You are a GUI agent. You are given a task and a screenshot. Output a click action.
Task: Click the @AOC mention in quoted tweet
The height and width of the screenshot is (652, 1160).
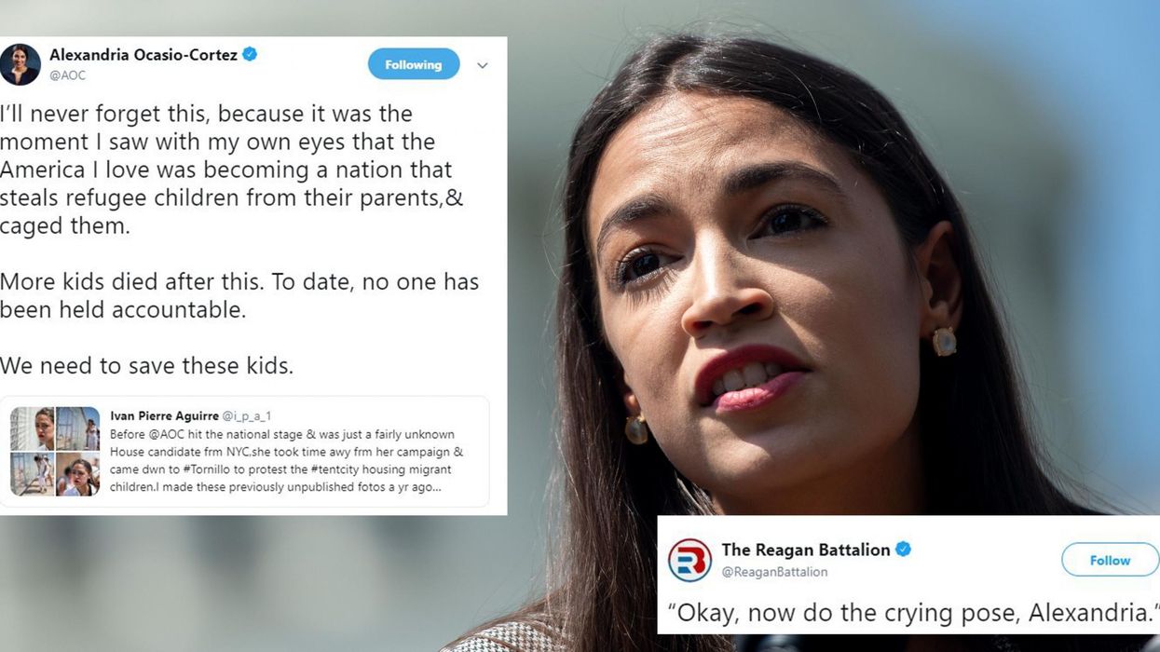[168, 435]
